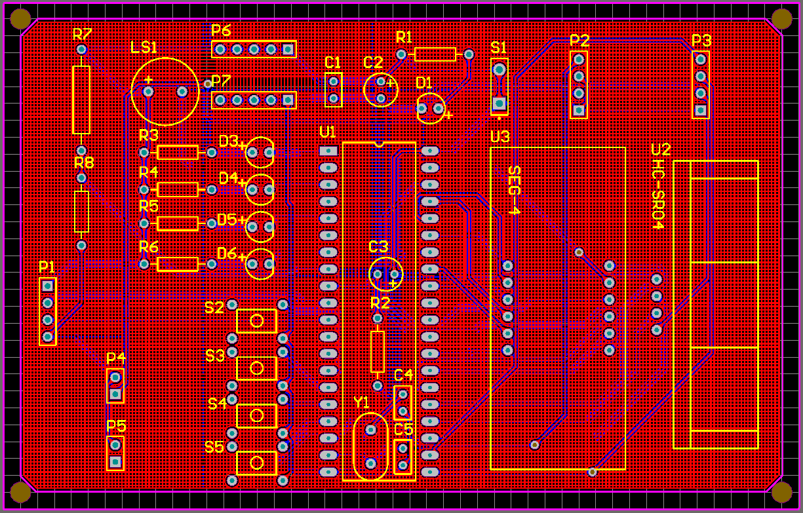Viewport: 803px width, 513px height.
Task: Click the Y1 designator text
Action: (x=361, y=402)
